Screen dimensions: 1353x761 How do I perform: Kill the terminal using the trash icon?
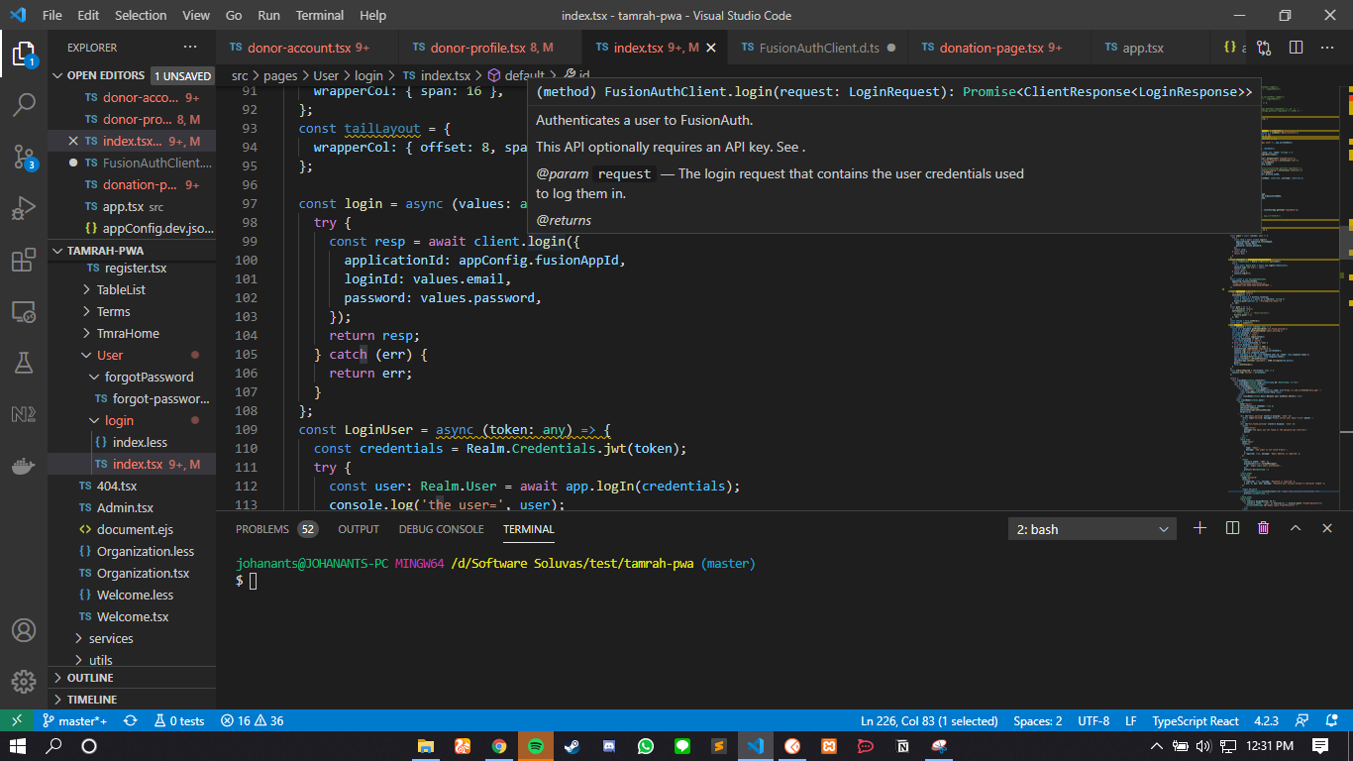tap(1263, 528)
